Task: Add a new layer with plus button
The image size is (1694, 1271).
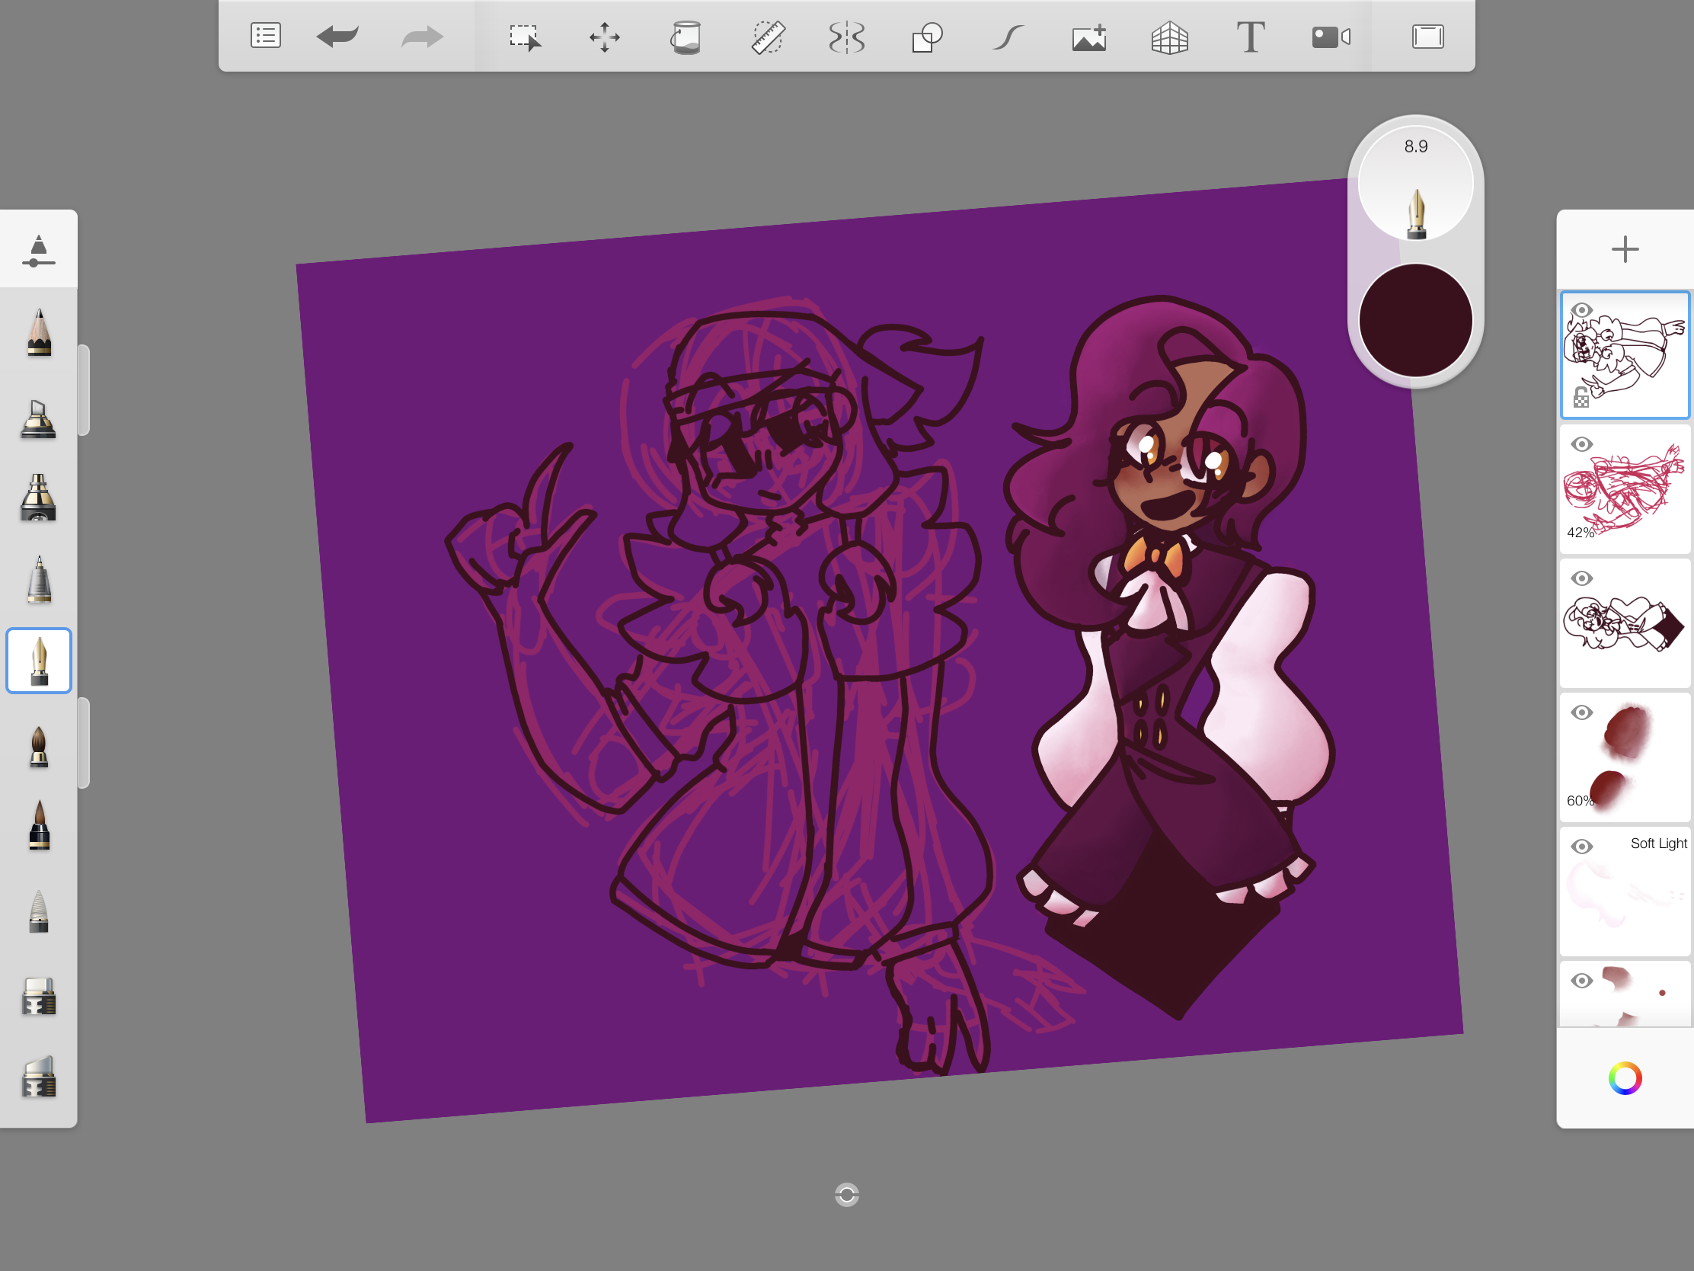Action: coord(1625,249)
